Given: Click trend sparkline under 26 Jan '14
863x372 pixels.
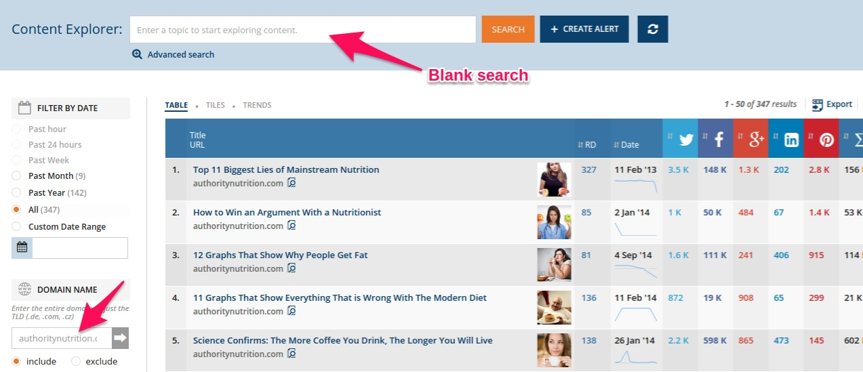Looking at the screenshot, I should coord(636,356).
